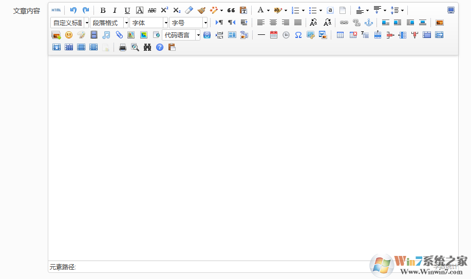Insert emoticon using smiley face icon

(69, 35)
